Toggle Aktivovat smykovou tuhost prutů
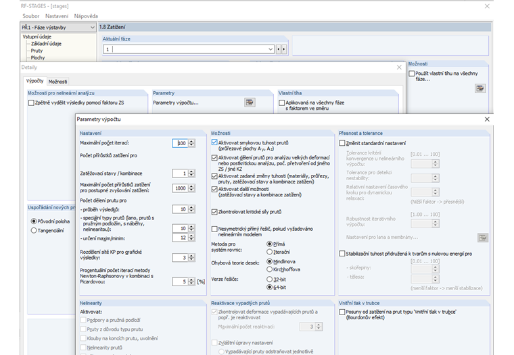 [x=214, y=142]
